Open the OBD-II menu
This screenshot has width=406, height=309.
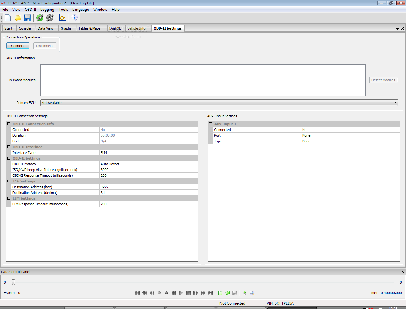point(30,10)
